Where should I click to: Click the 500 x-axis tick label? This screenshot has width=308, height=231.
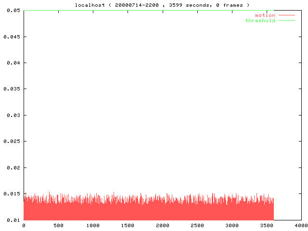coord(58,225)
